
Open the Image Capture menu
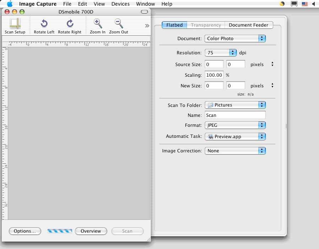tap(38, 4)
